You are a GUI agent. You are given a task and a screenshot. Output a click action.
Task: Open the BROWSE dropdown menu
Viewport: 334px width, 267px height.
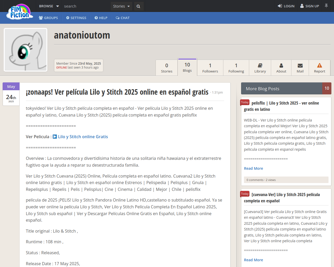[x=49, y=6]
